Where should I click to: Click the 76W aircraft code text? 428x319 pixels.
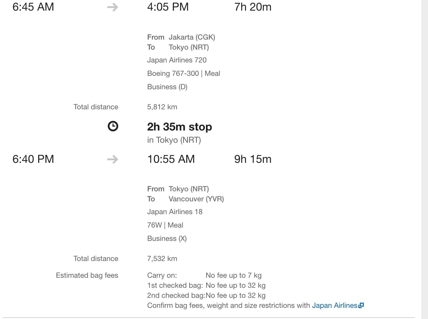154,225
